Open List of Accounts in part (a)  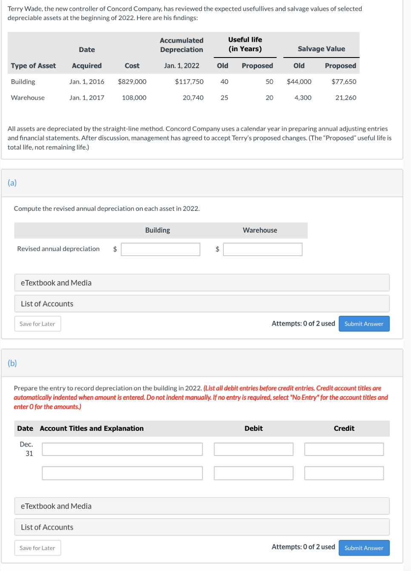point(202,304)
